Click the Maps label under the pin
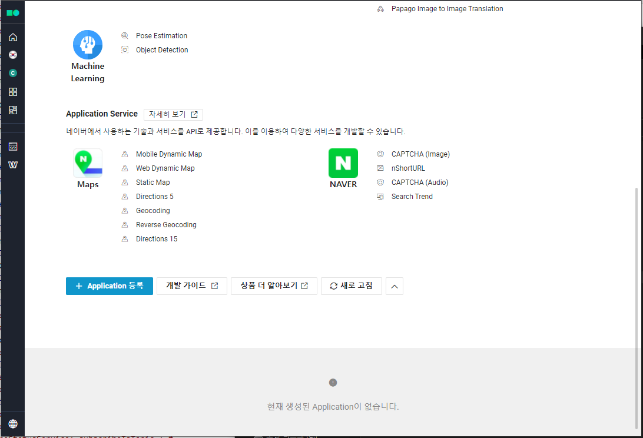Viewport: 643px width, 438px height. pos(88,184)
